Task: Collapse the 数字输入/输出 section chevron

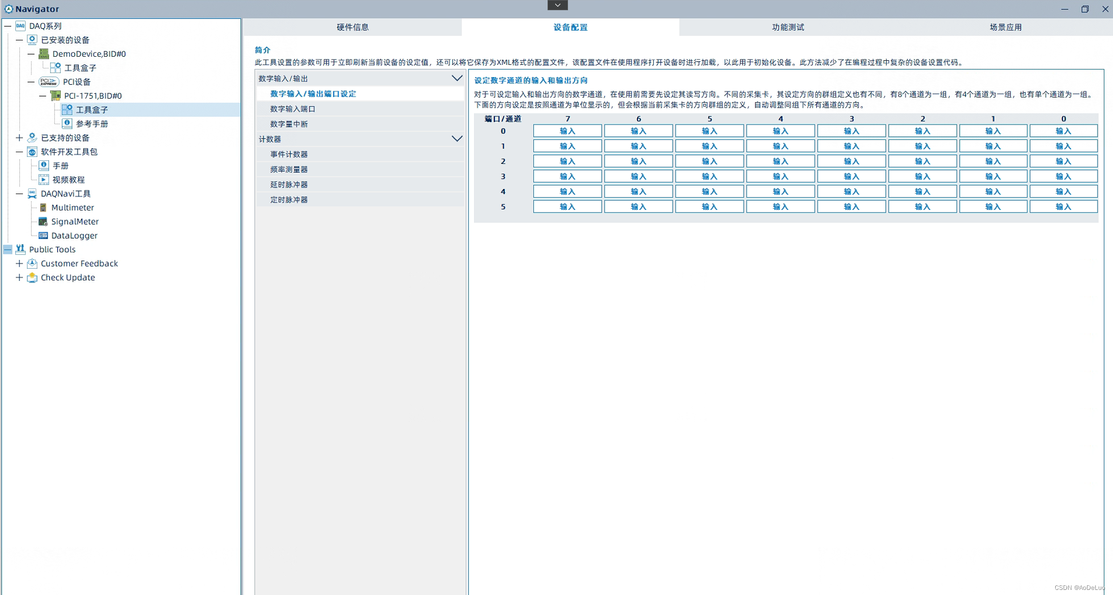Action: click(457, 78)
